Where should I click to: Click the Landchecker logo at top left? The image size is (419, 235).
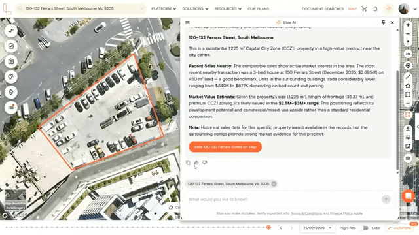coord(7,8)
